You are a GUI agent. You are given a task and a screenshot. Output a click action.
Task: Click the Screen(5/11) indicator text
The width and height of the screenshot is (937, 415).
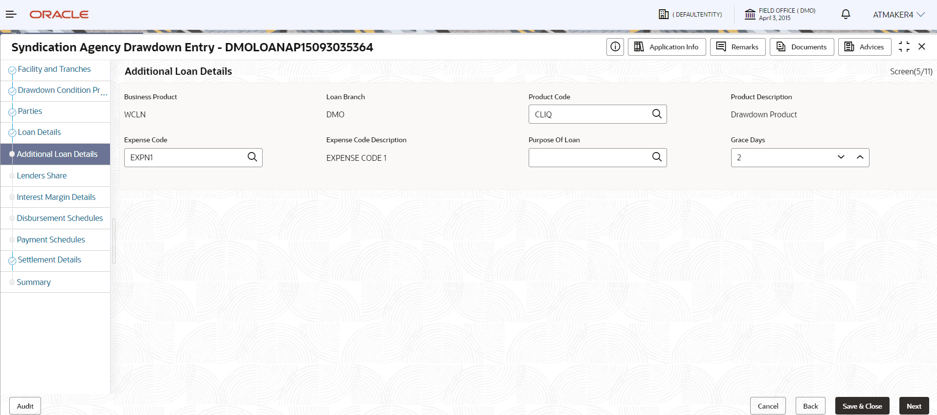tap(911, 71)
